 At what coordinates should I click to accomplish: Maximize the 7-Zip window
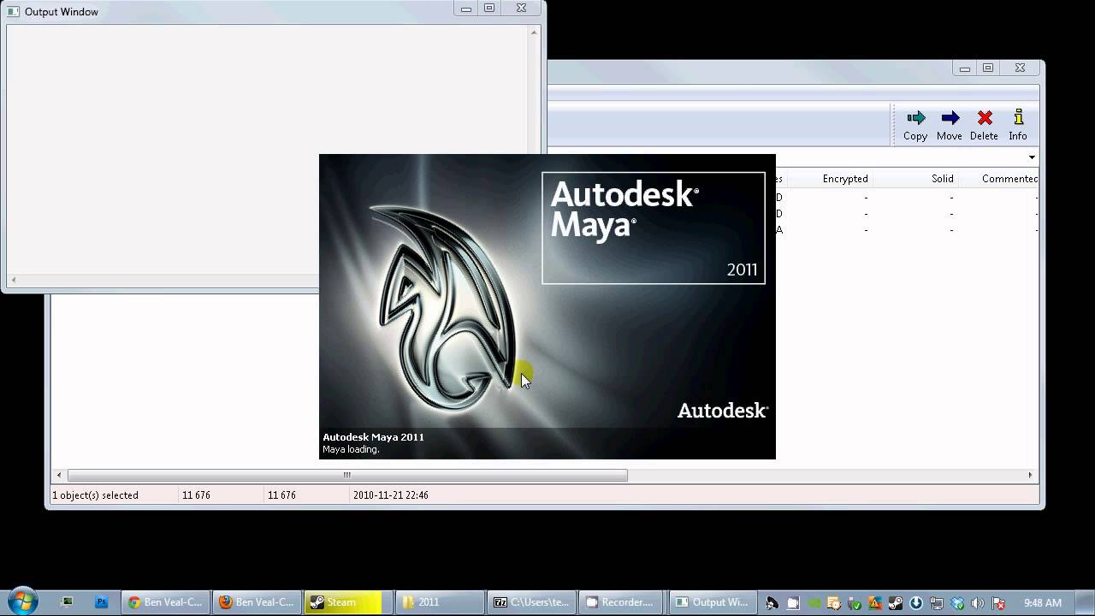(x=988, y=68)
